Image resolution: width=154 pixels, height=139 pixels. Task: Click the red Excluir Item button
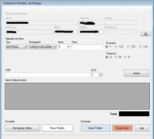point(123,128)
